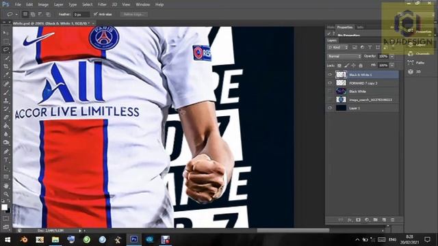This screenshot has height=246, width=438.
Task: Select the Rectangular Marquee tool
Action: (6, 42)
